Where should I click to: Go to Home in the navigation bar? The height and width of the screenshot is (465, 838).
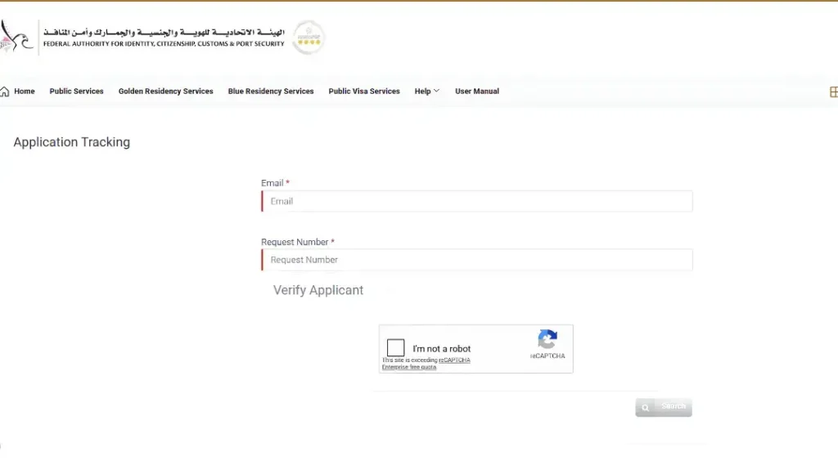click(x=24, y=92)
